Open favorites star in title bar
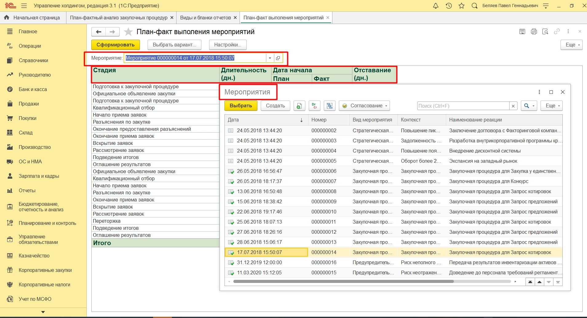Screen dimensions: 587x318 (x=462, y=6)
